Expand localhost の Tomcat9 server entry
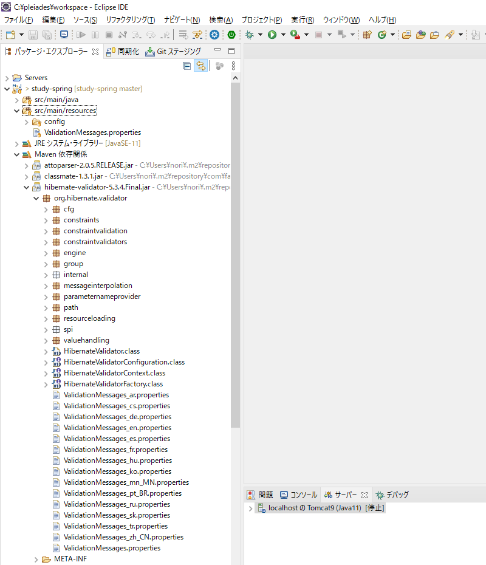 pyautogui.click(x=250, y=508)
